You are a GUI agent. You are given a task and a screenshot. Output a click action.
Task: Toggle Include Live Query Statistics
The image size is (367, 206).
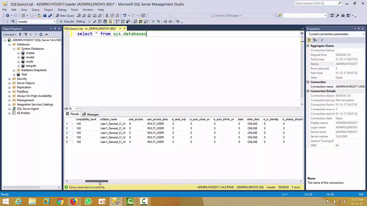tap(123, 21)
